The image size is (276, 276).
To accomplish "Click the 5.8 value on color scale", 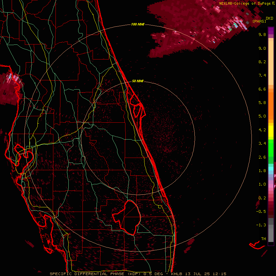I will click(x=262, y=103).
